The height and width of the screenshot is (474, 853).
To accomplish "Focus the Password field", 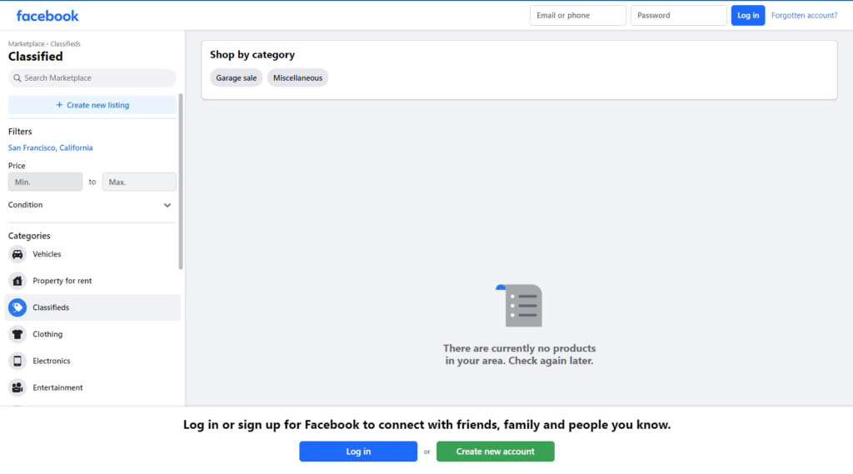I will (x=678, y=15).
